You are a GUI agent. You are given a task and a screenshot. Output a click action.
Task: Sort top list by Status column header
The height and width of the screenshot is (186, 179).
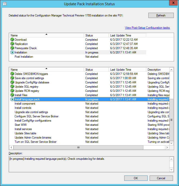[96, 35]
